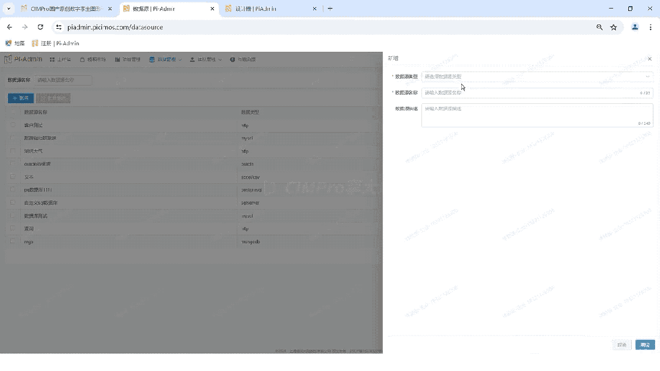This screenshot has height=371, width=660.
Task: Click the 数据类型 column header
Action: click(x=250, y=112)
